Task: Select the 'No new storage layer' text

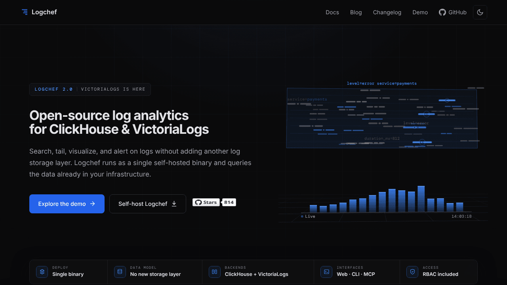Action: (156, 274)
